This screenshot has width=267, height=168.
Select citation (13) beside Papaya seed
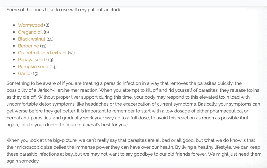coord(50,60)
